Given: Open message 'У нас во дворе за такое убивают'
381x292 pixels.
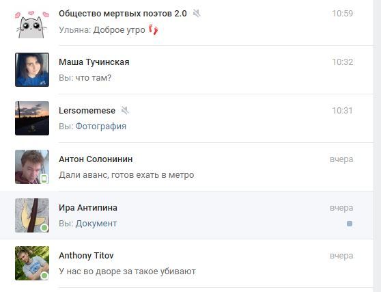Looking at the screenshot, I should point(127,271).
